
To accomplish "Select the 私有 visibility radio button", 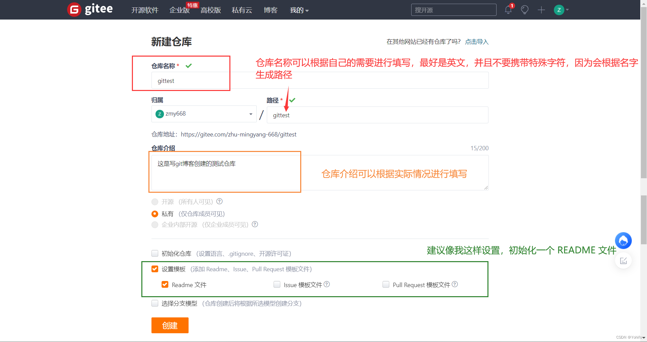I will tap(155, 214).
